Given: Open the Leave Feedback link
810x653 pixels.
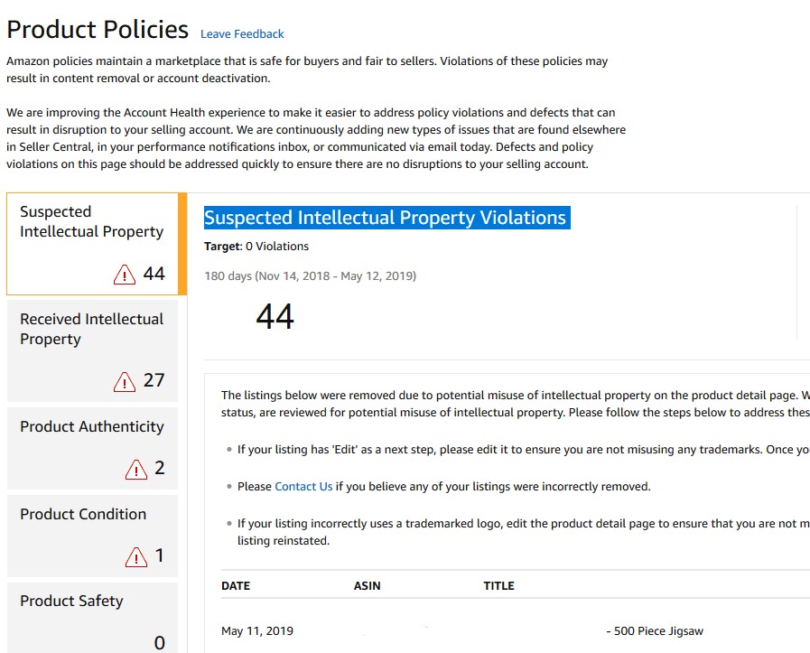Looking at the screenshot, I should point(241,33).
